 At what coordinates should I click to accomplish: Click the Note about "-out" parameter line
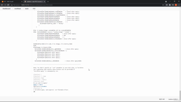coord(58,68)
